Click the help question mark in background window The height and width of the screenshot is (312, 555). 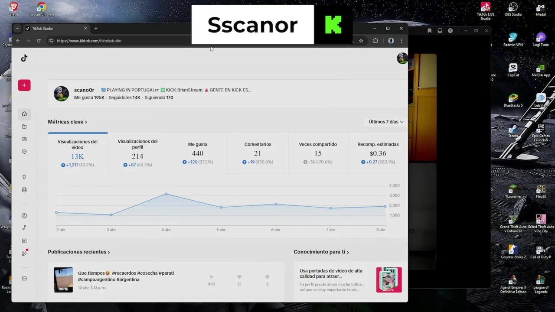[x=451, y=31]
